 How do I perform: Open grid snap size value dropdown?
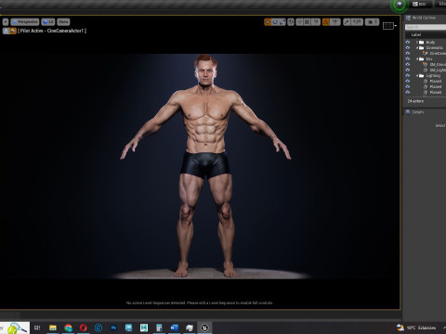point(315,22)
